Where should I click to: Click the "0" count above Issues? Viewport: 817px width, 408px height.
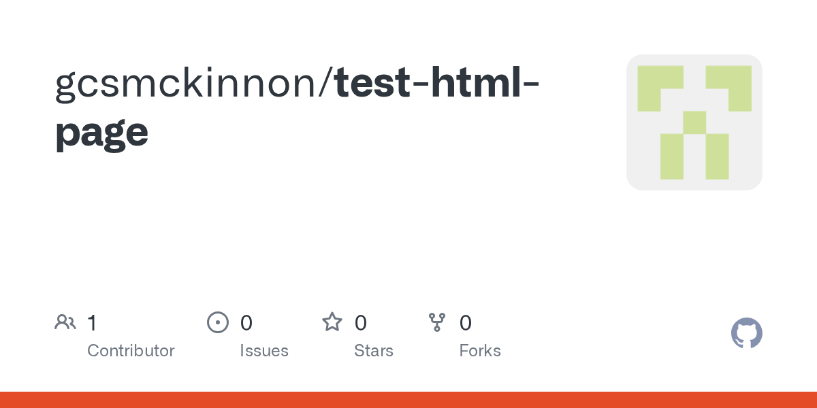point(246,322)
